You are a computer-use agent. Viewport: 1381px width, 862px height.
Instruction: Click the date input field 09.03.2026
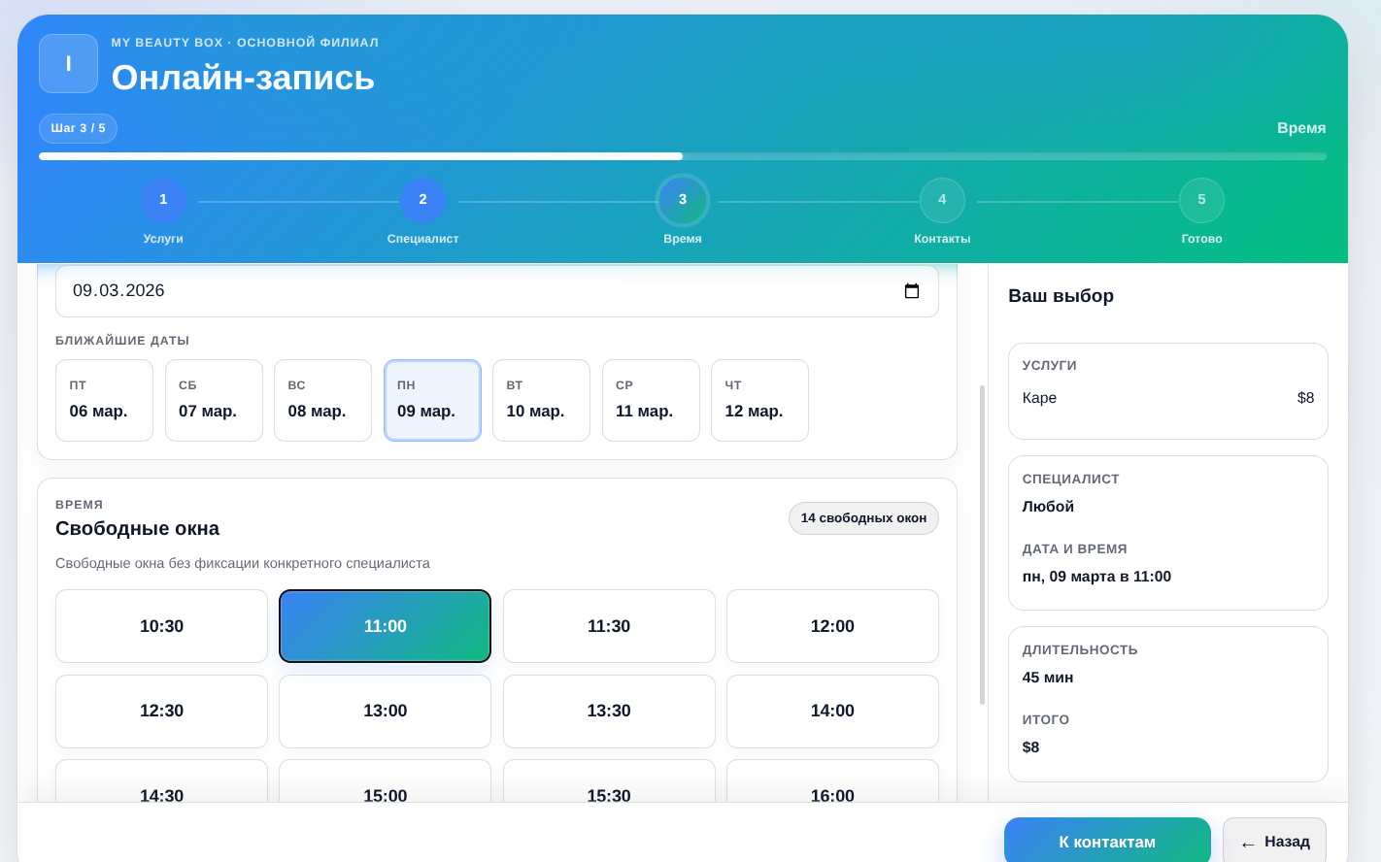pyautogui.click(x=466, y=291)
